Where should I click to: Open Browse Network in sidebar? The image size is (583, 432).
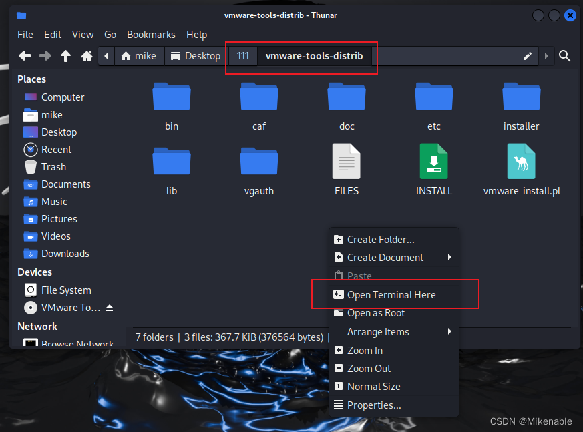[68, 343]
